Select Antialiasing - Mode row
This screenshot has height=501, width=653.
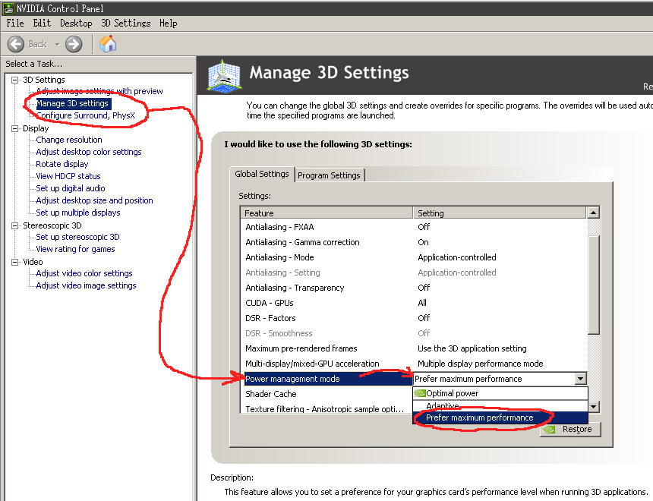pos(415,257)
